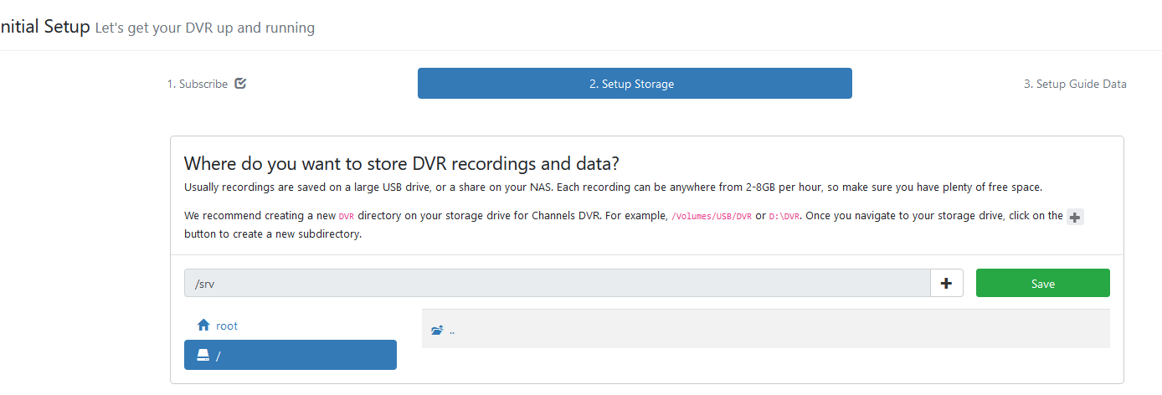This screenshot has height=395, width=1162.
Task: Click the 'Where do you want to store' heading
Action: 401,162
